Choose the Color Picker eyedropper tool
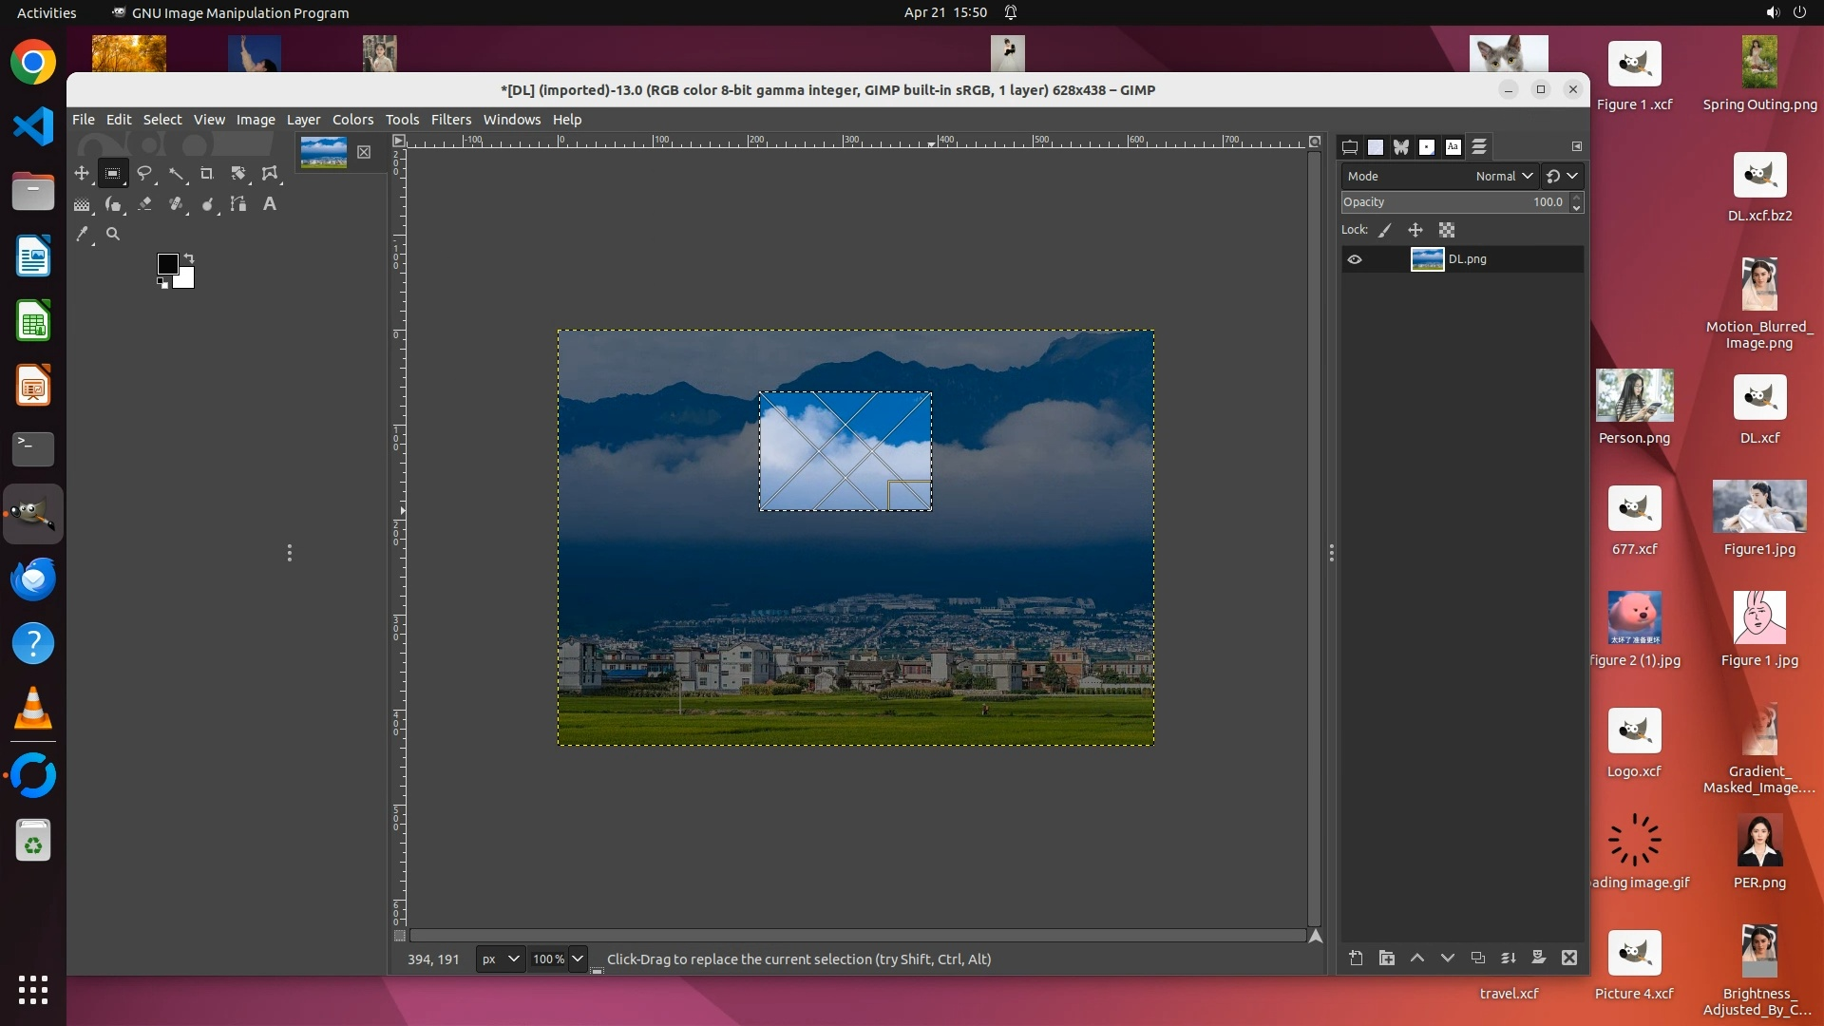Image resolution: width=1824 pixels, height=1026 pixels. pyautogui.click(x=83, y=234)
